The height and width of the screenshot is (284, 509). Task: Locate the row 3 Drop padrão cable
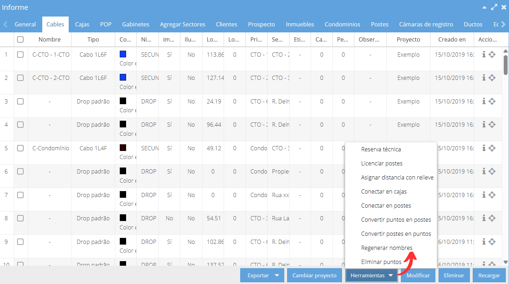point(492,101)
